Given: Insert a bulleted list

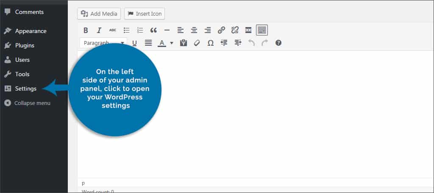Looking at the screenshot, I should tap(126, 30).
